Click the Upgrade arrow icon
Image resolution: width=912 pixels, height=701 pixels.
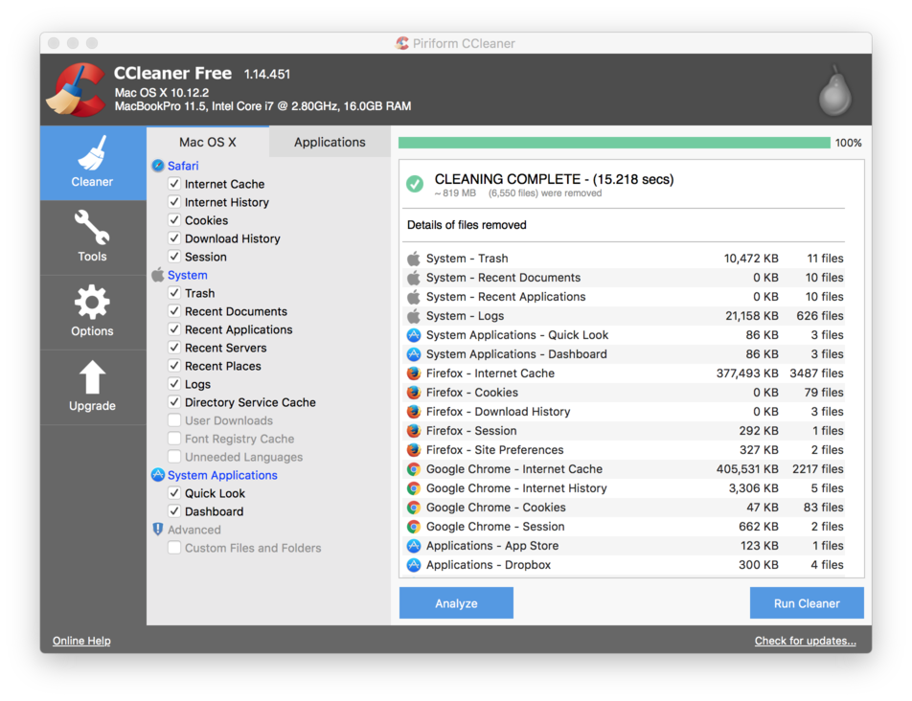92,377
